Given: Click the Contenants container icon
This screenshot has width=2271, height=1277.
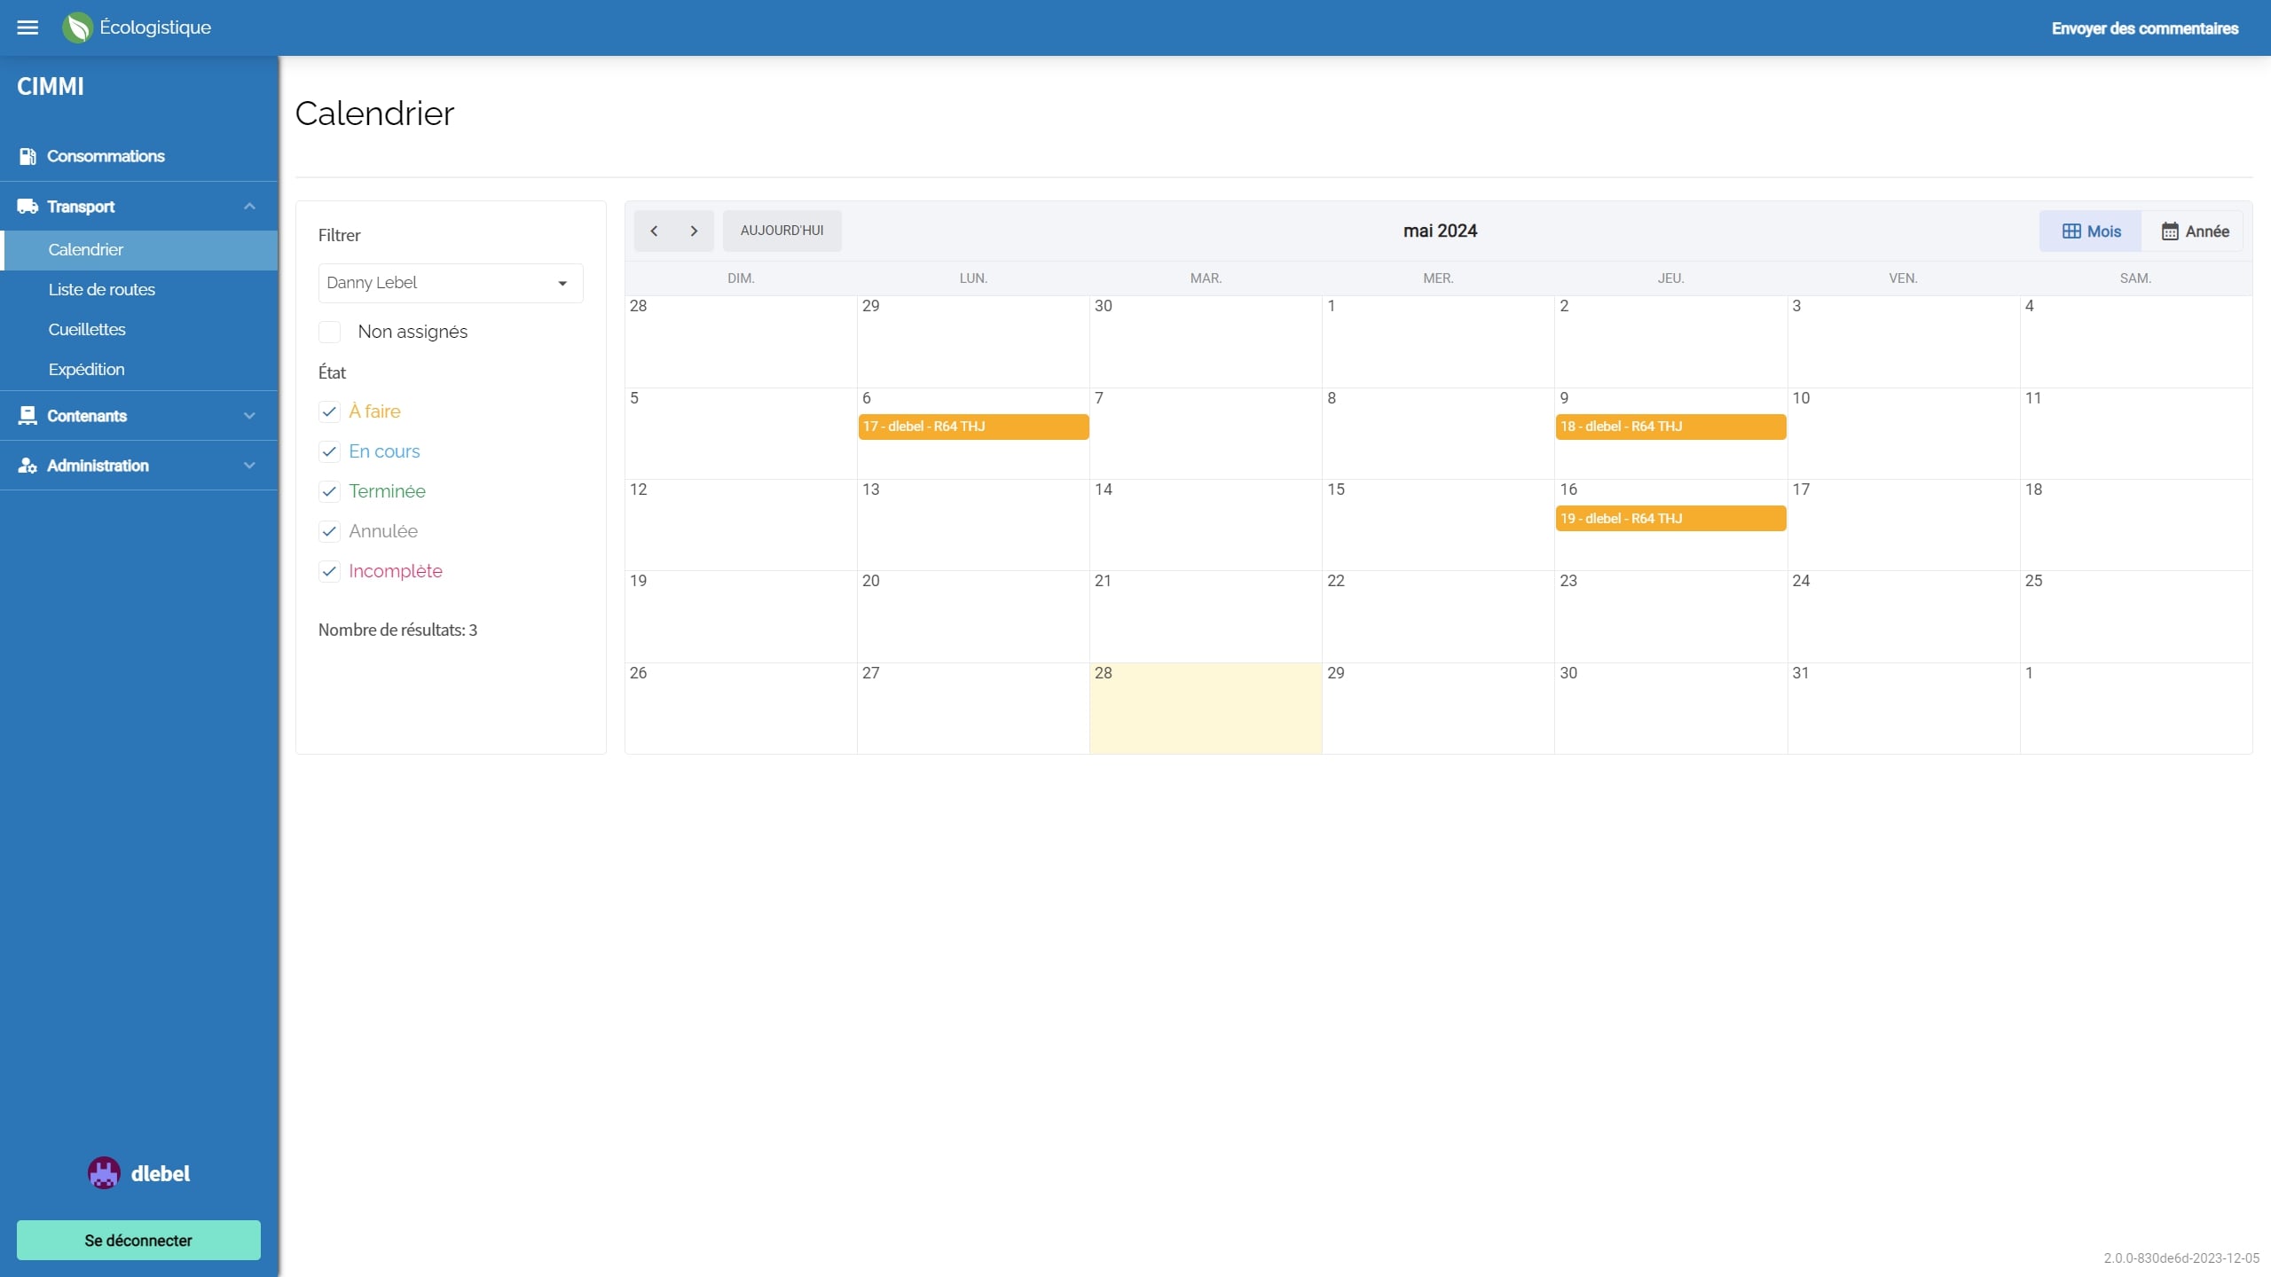Looking at the screenshot, I should (x=28, y=416).
